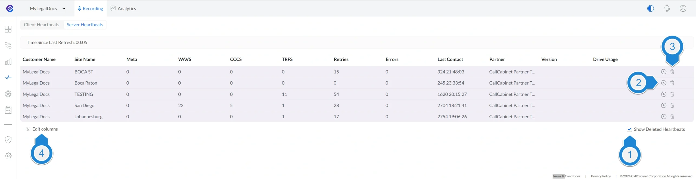Screen dimensions: 696x179
Task: Expand the MyLegalDocs customer dropdown
Action: (48, 8)
